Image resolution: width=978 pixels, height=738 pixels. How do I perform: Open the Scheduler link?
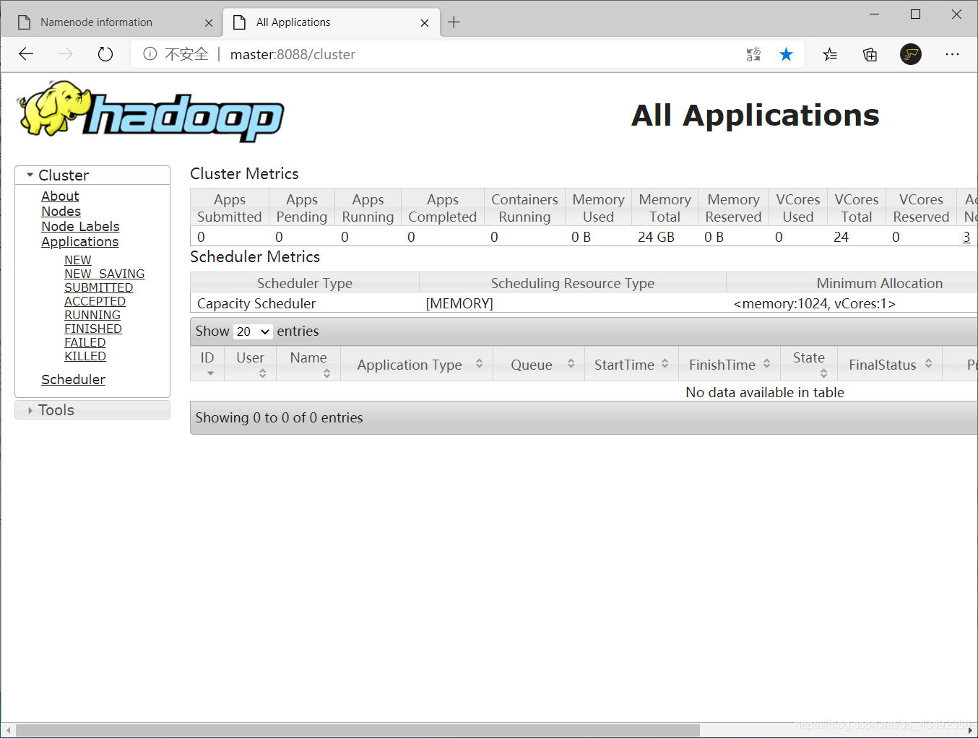point(73,380)
